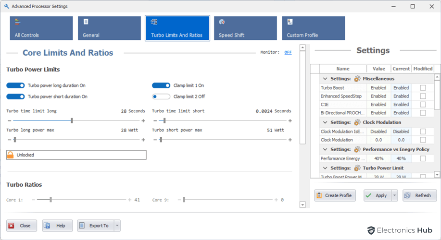Click the Clock Modulation gear icon

click(x=357, y=122)
